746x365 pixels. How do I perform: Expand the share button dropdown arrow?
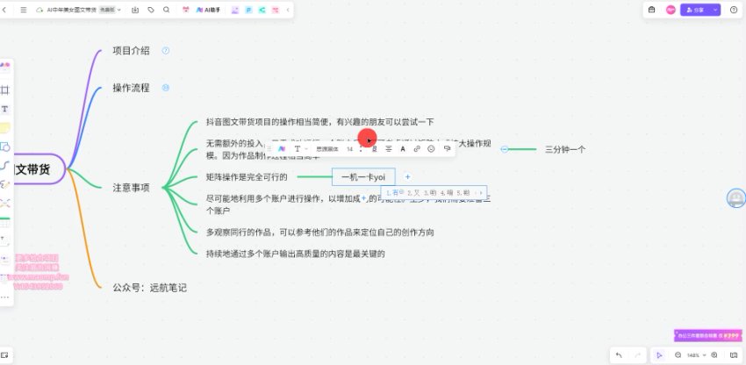pos(715,10)
